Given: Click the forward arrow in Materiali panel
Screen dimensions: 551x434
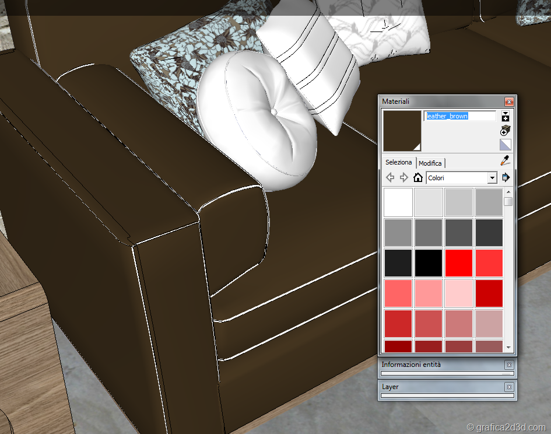Looking at the screenshot, I should click(x=403, y=177).
